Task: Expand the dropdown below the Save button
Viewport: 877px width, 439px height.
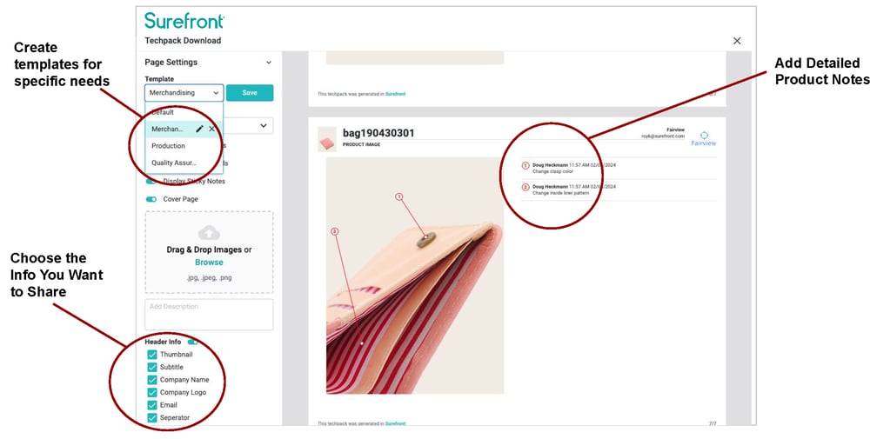Action: pos(263,126)
